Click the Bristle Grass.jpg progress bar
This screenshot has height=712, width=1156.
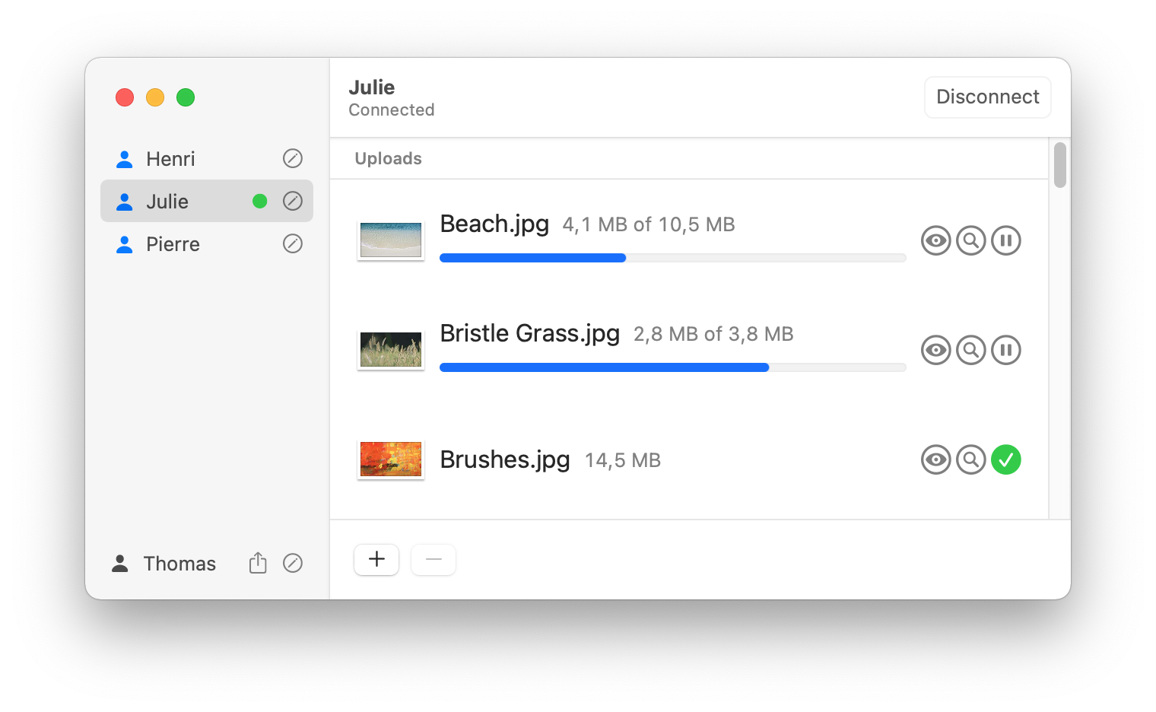(x=673, y=367)
